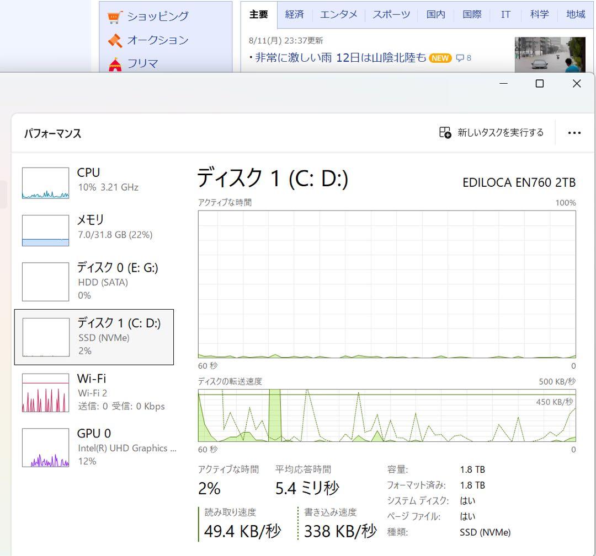
Task: Click the auction gavel icon
Action: pyautogui.click(x=114, y=40)
